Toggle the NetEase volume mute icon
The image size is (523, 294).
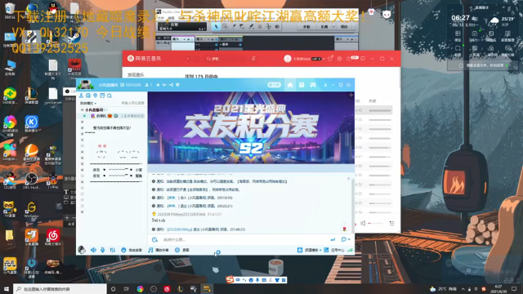[363, 223]
